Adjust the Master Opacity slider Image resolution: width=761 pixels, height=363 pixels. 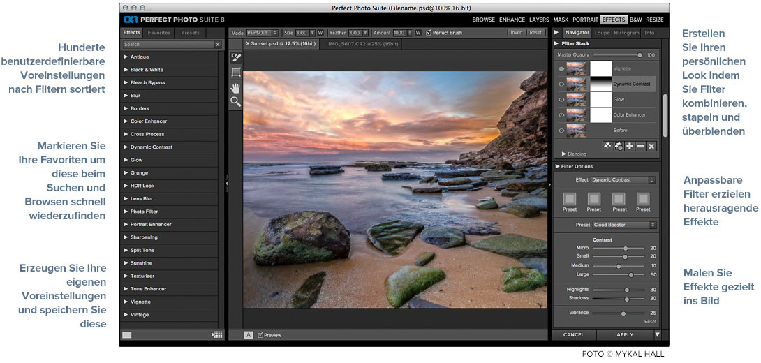(x=639, y=54)
